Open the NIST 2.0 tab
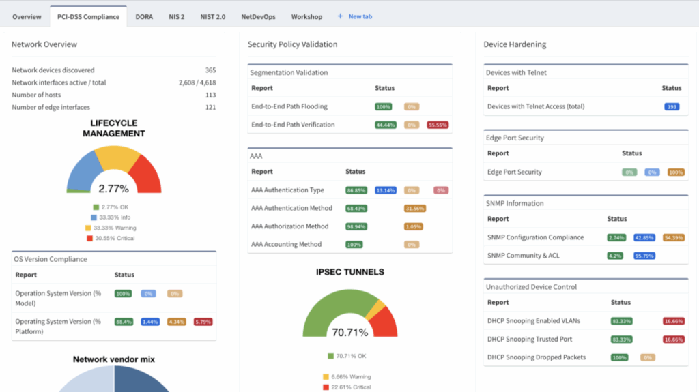This screenshot has height=392, width=699. coord(213,16)
